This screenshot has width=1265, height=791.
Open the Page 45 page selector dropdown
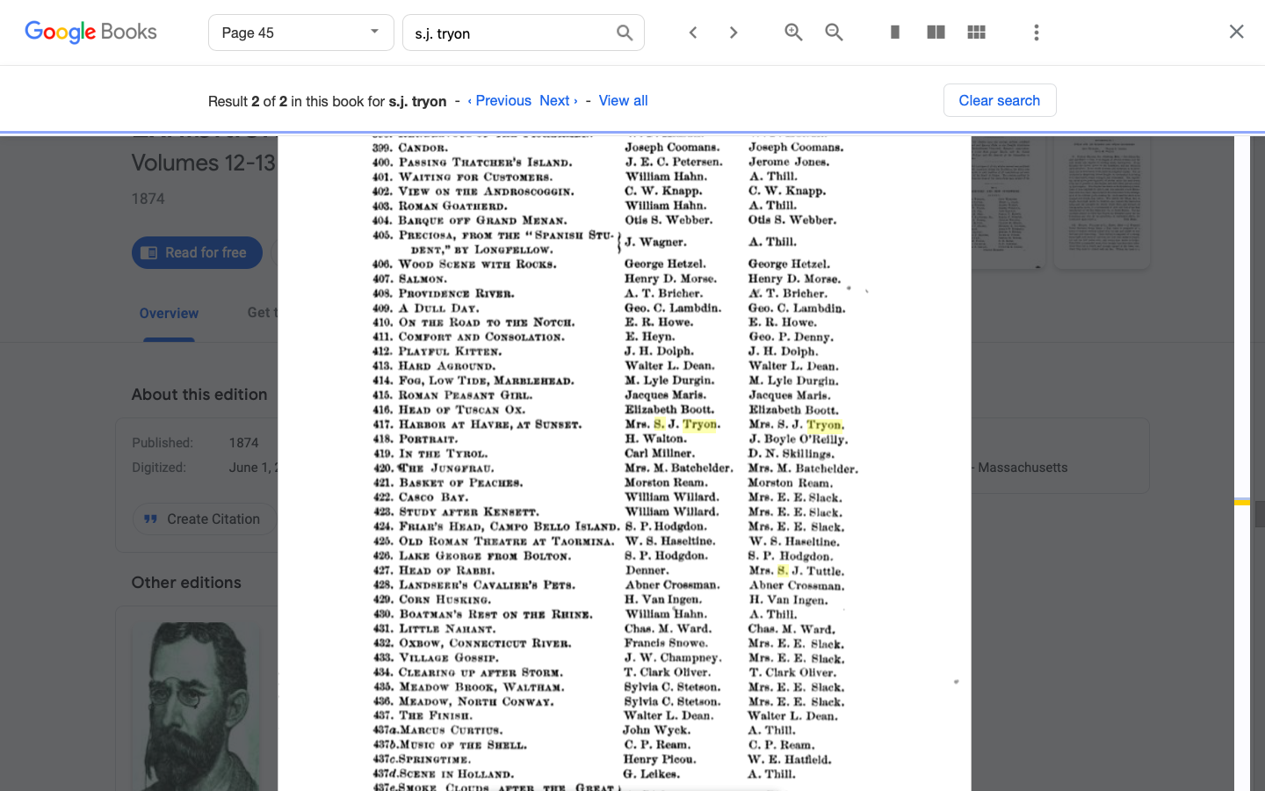tap(300, 32)
